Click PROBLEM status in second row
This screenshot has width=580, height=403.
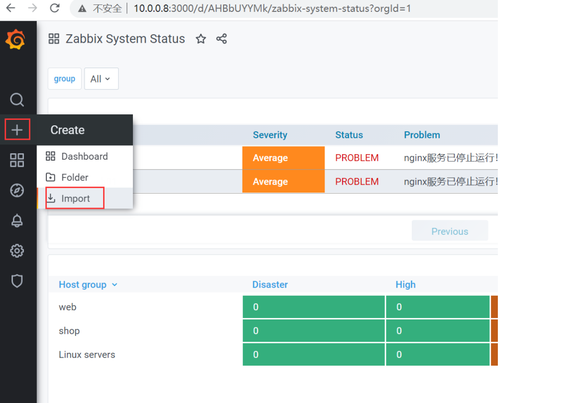pos(357,182)
